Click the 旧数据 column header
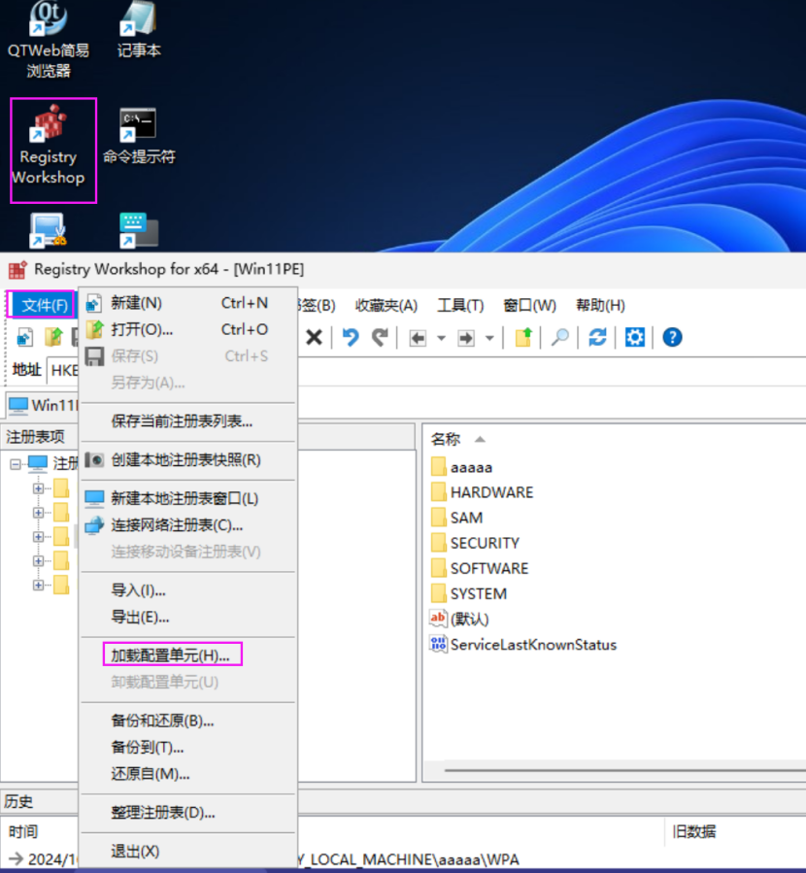 pyautogui.click(x=693, y=832)
